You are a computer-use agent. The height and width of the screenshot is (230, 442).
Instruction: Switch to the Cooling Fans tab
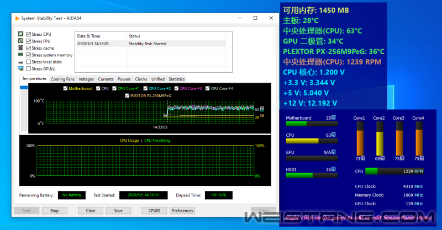point(62,79)
